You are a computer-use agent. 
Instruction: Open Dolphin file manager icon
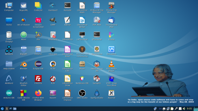click(x=38, y=49)
